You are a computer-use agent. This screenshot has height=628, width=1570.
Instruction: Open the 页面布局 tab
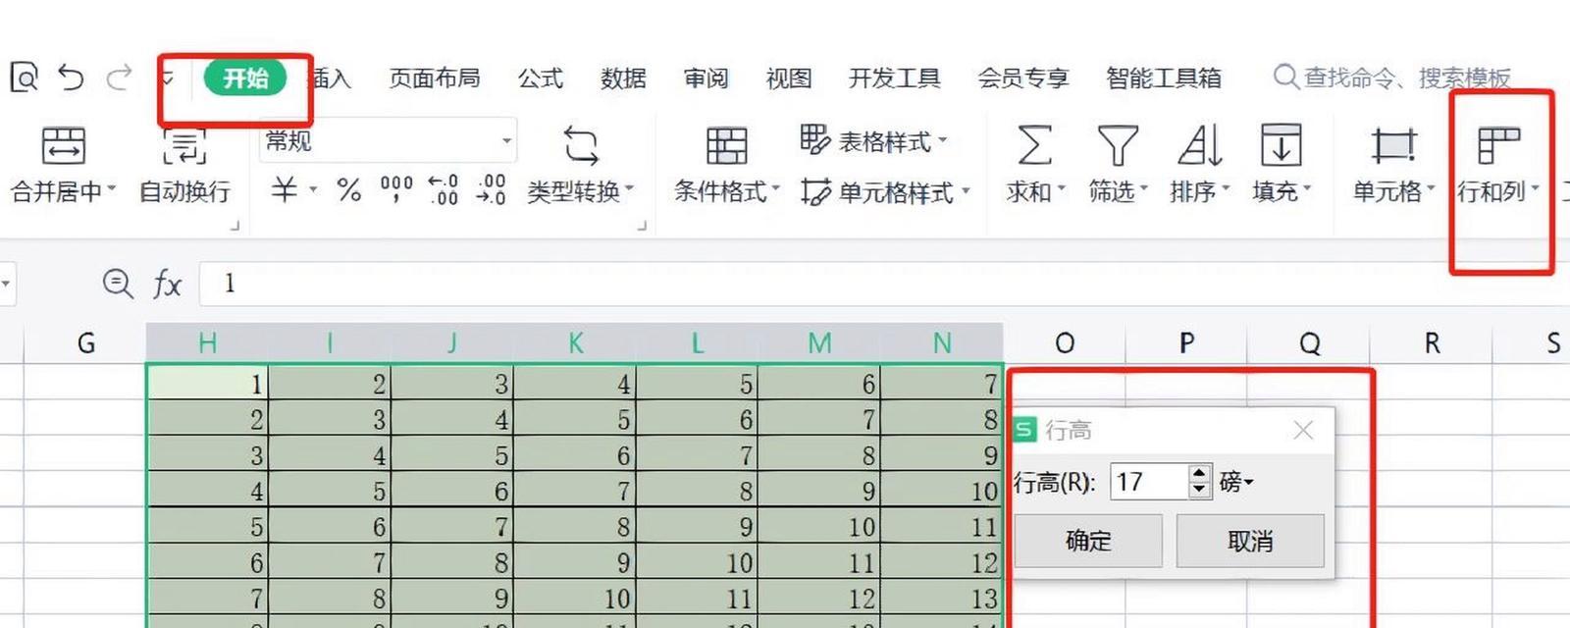click(434, 78)
